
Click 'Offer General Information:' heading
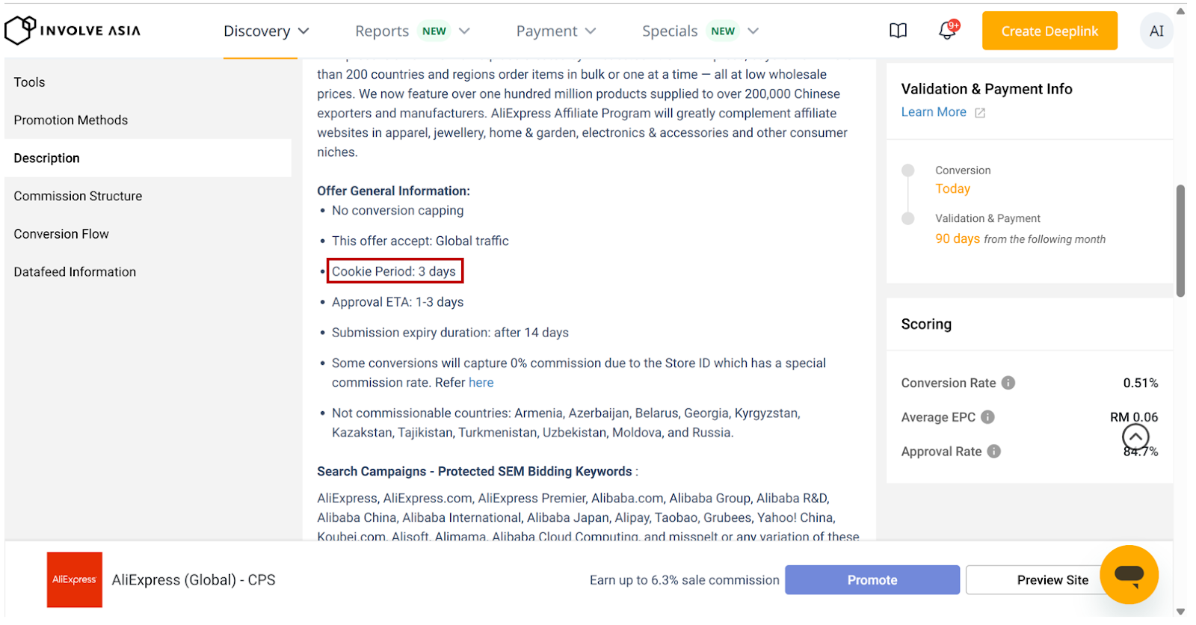coord(393,191)
